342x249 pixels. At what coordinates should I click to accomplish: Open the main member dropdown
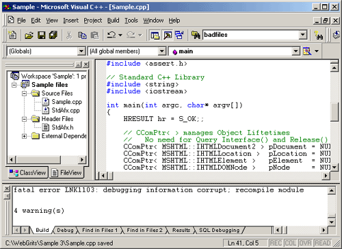(295, 51)
